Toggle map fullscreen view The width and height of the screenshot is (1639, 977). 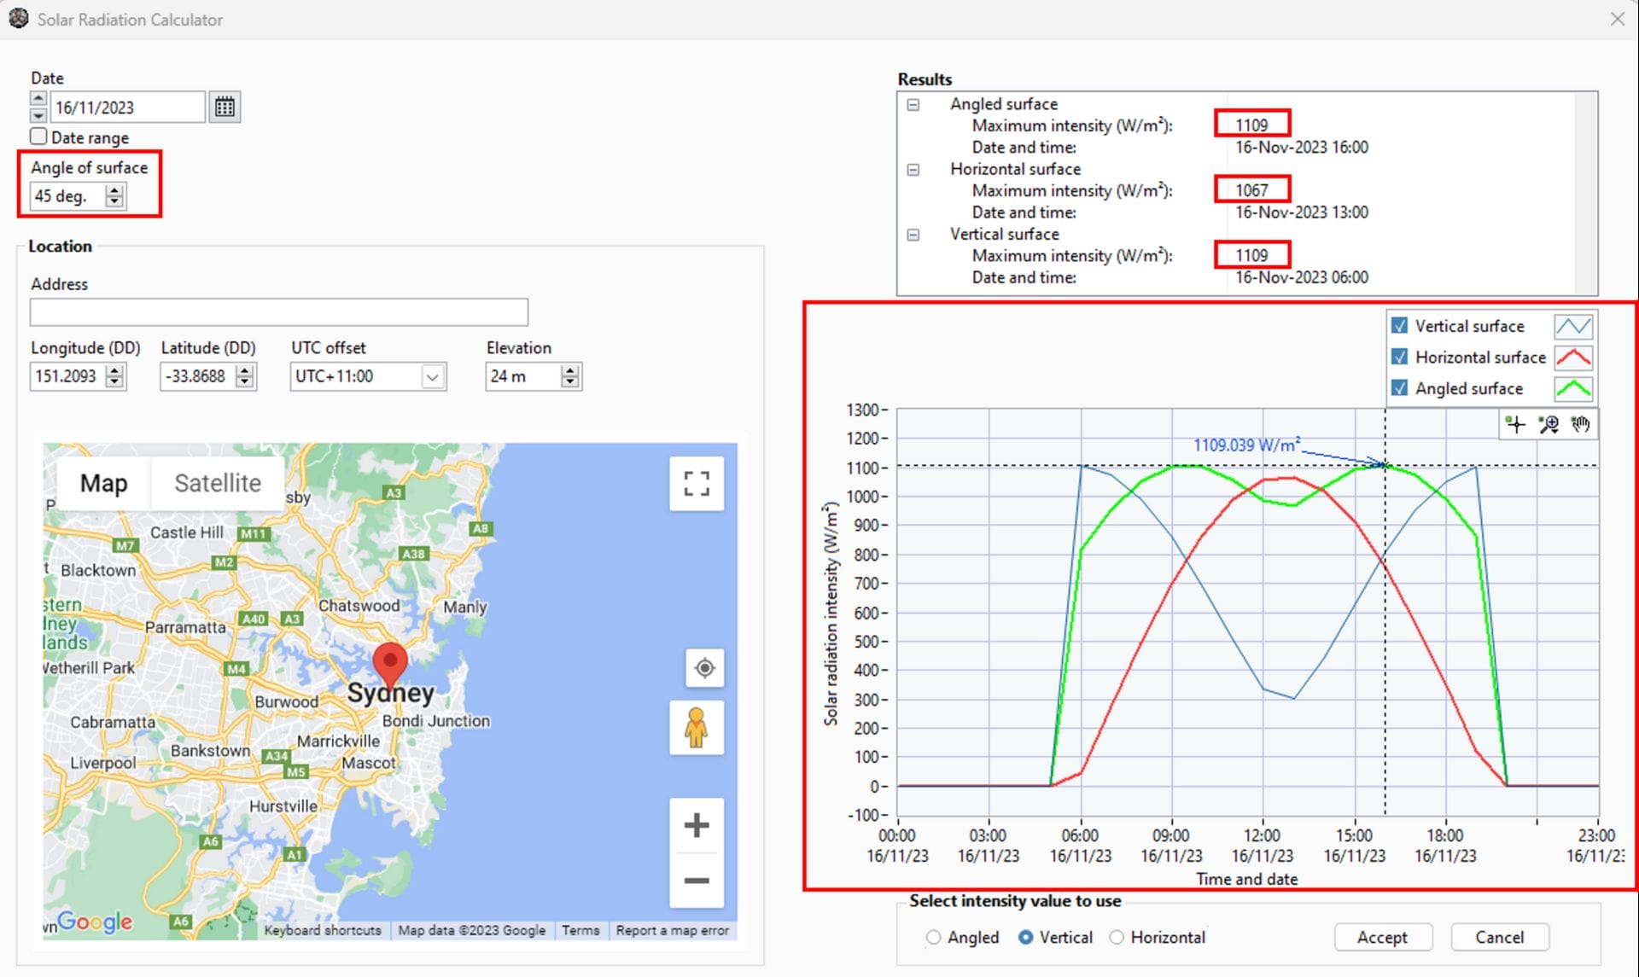coord(697,484)
